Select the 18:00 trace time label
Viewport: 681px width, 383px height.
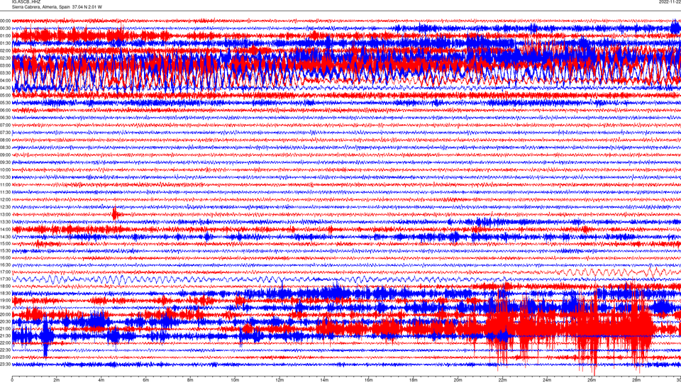coord(5,286)
